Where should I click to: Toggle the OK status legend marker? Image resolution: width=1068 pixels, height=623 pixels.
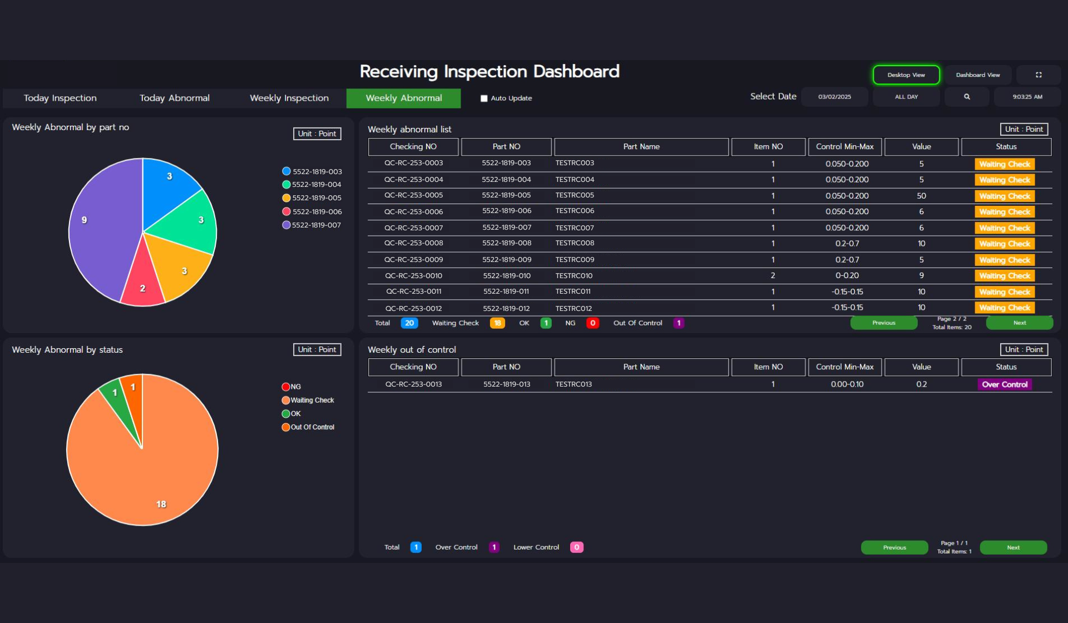[x=286, y=414]
